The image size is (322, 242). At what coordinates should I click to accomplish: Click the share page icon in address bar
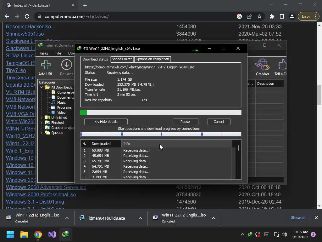tap(249, 16)
